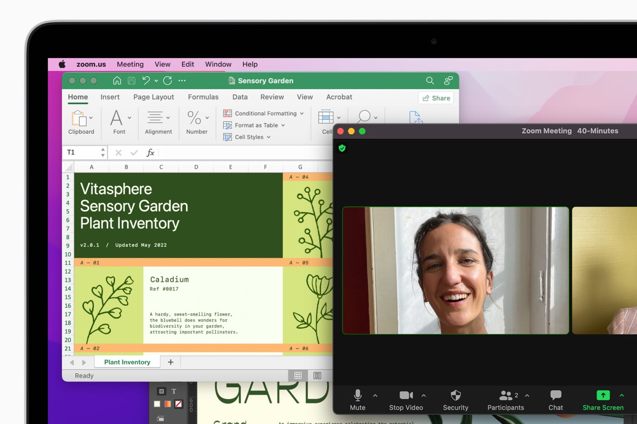This screenshot has height=424, width=637.
Task: Open Security in Zoom toolbar
Action: pyautogui.click(x=455, y=400)
